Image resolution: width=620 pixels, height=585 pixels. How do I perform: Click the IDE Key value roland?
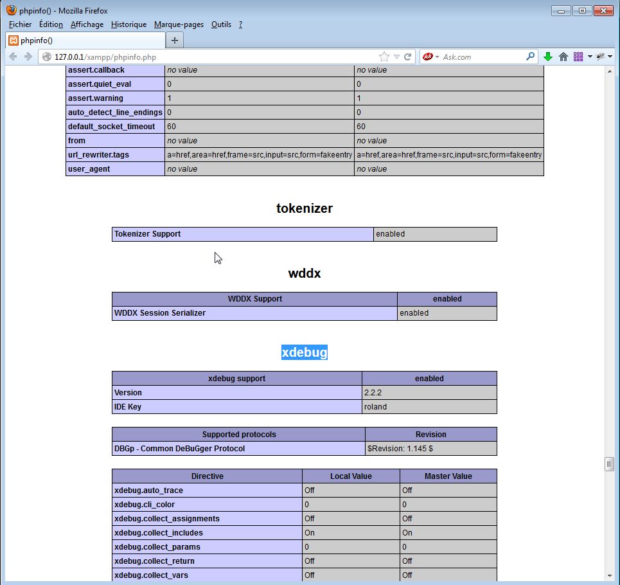tap(429, 407)
